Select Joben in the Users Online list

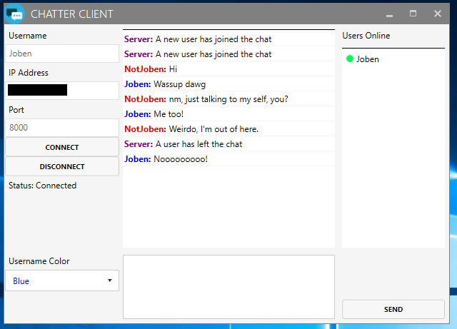[x=367, y=59]
